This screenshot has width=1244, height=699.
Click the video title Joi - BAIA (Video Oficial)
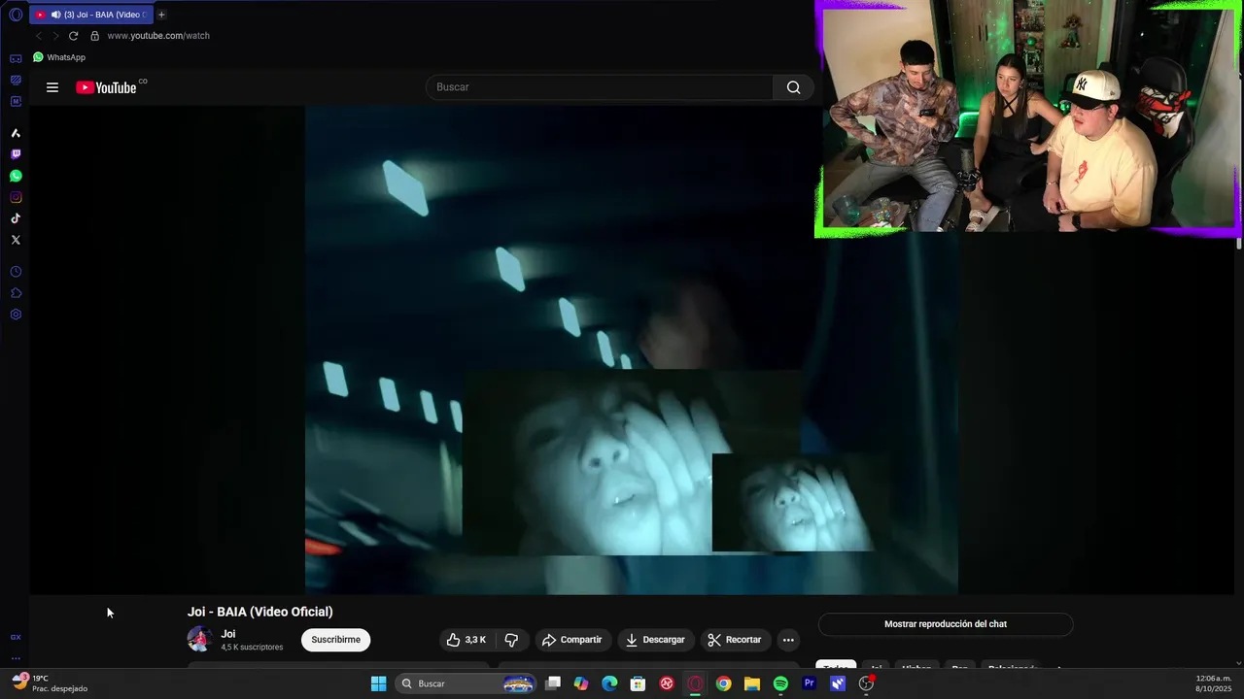pyautogui.click(x=259, y=612)
